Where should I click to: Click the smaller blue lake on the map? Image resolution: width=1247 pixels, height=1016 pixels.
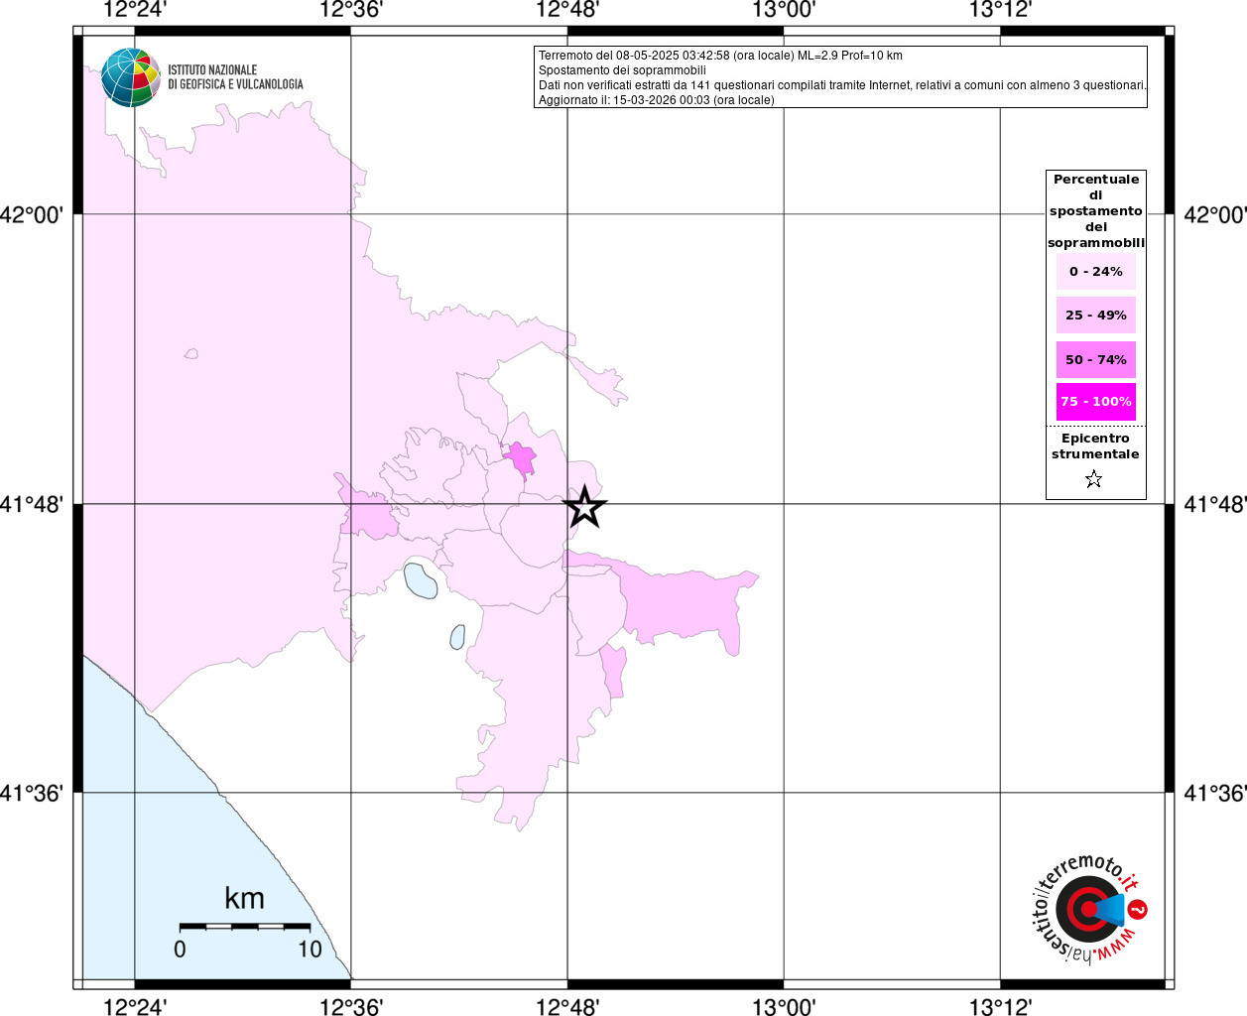[457, 636]
